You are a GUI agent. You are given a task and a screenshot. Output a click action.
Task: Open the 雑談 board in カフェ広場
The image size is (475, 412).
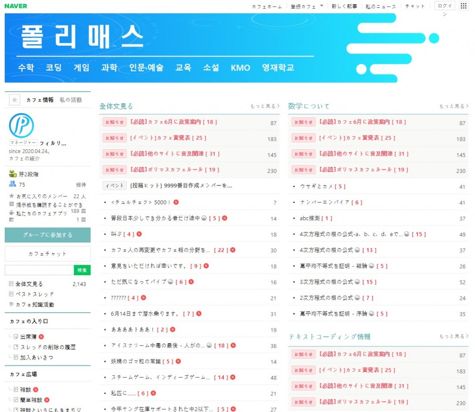click(26, 390)
